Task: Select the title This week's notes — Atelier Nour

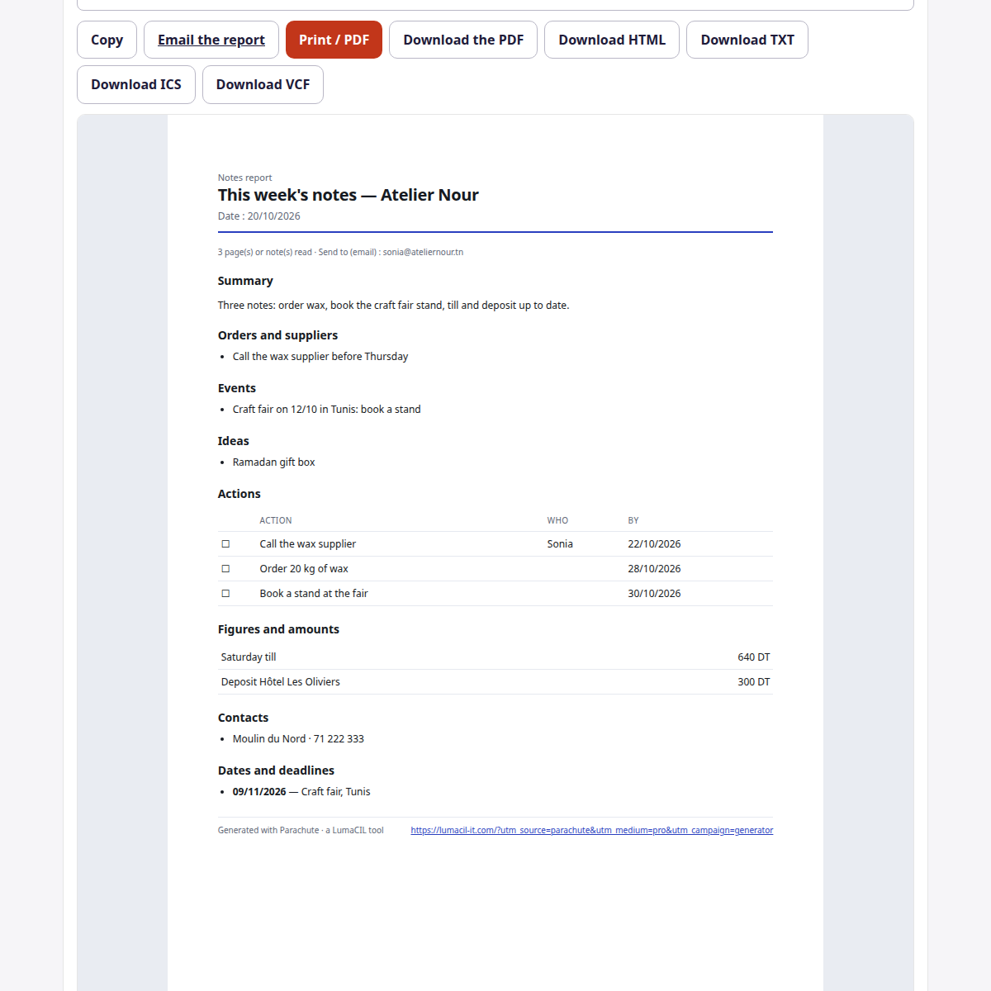Action: click(x=348, y=195)
